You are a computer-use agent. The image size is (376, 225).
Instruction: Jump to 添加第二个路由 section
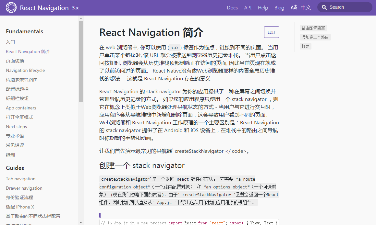coord(315,37)
